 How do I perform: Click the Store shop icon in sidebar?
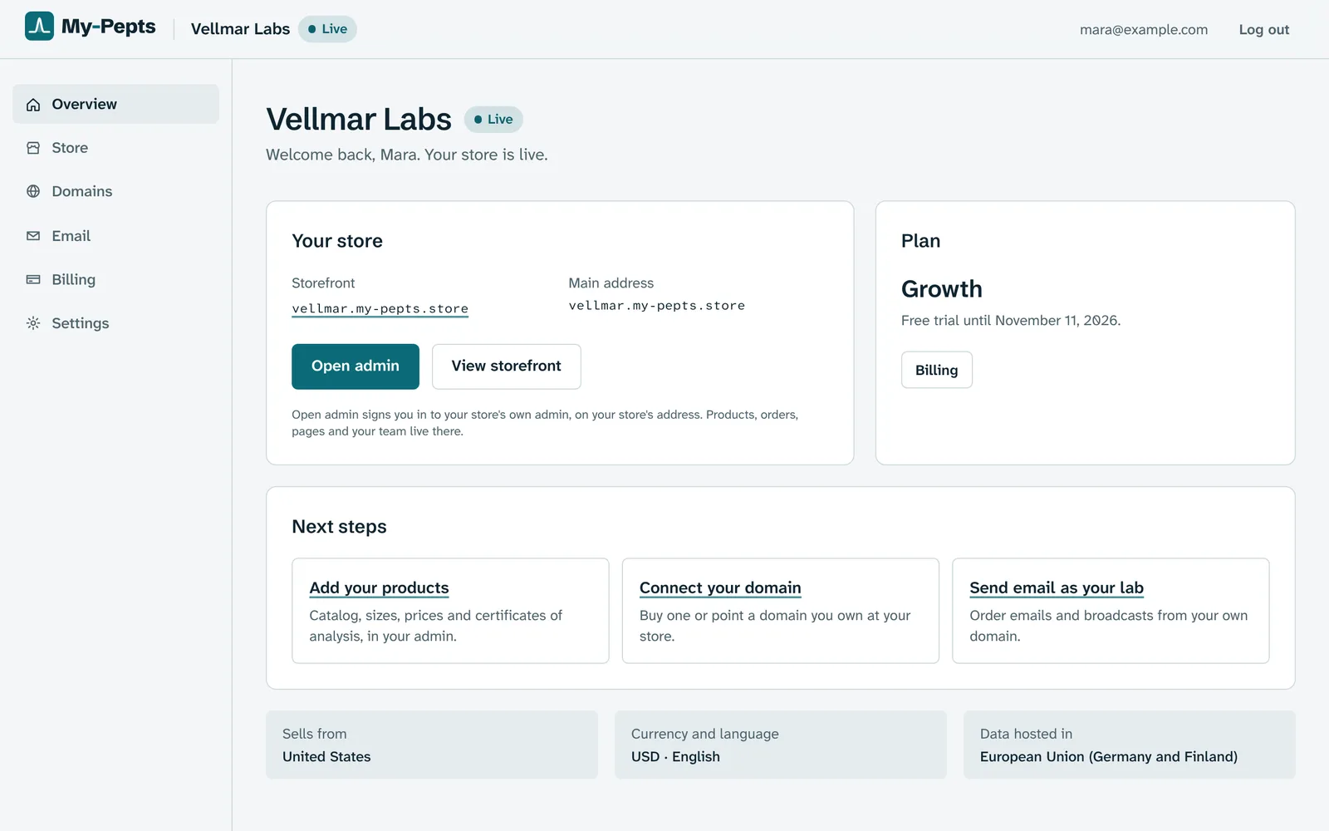[33, 148]
